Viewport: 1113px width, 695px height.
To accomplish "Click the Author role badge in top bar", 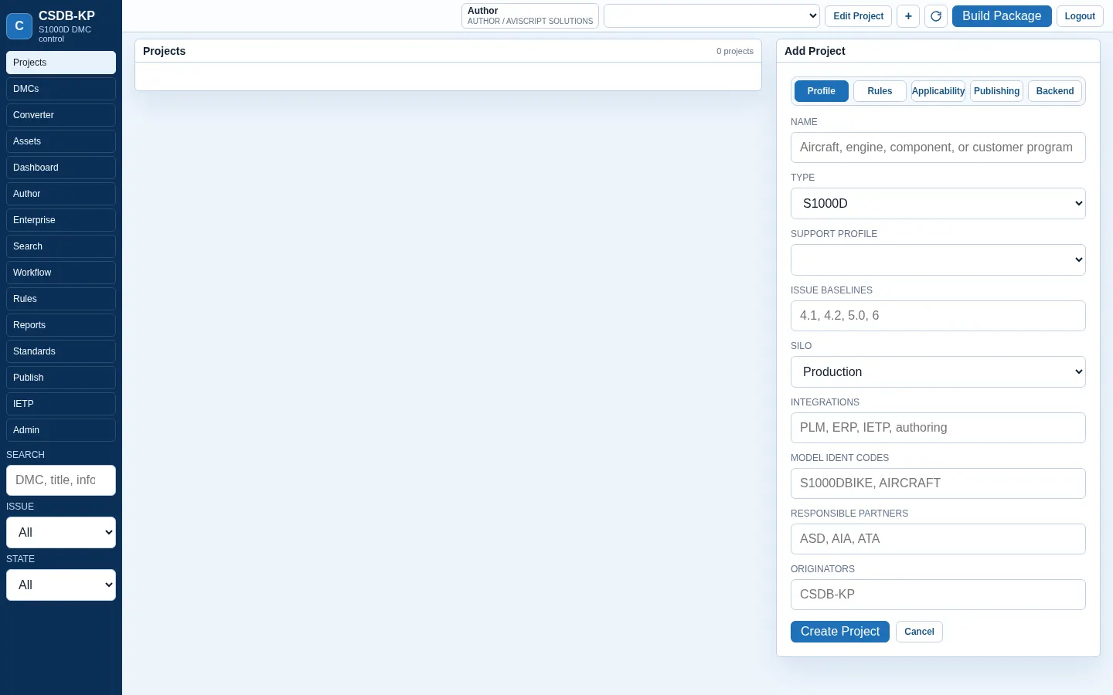I will [530, 16].
